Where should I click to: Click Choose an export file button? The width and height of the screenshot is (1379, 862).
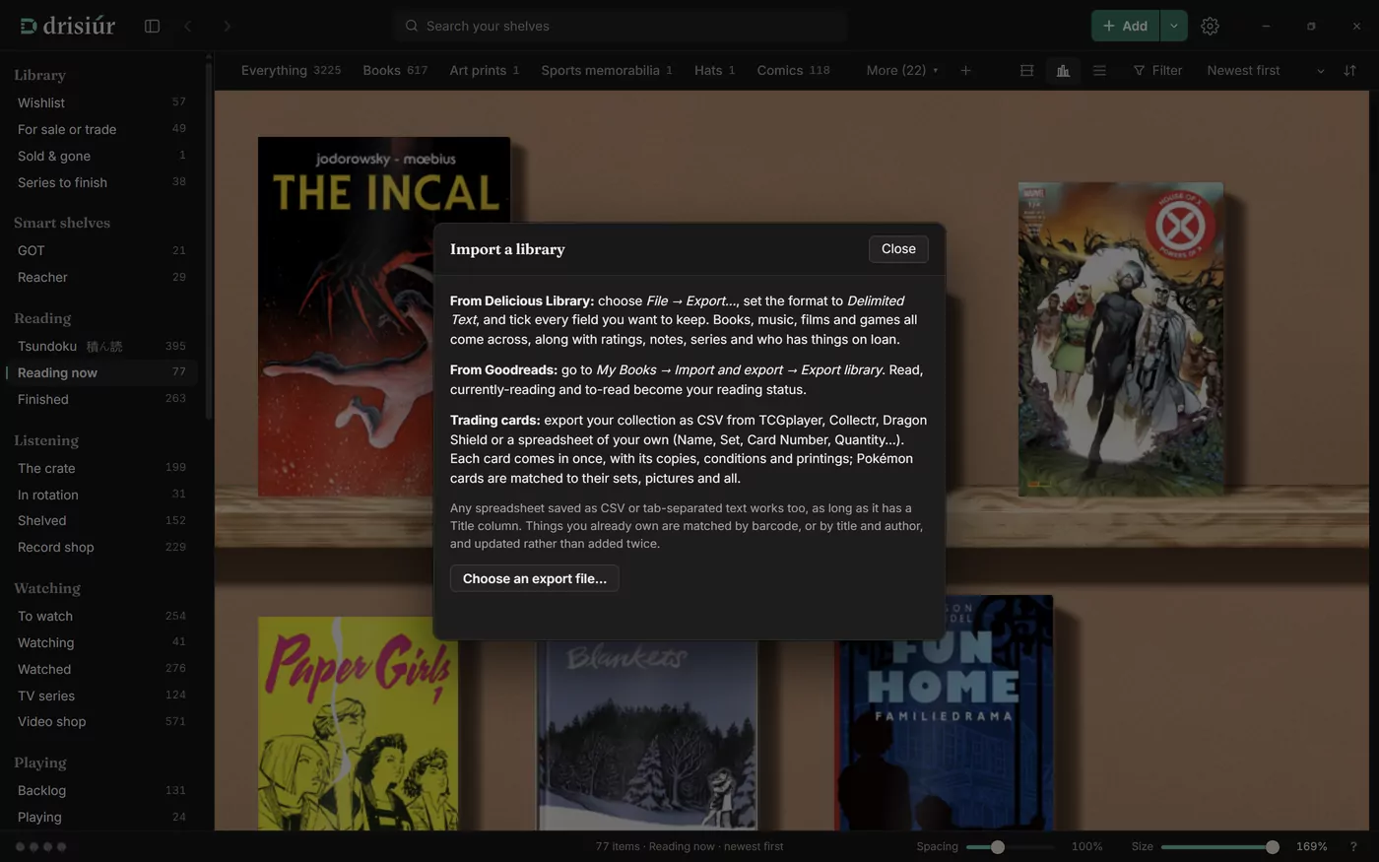(535, 578)
